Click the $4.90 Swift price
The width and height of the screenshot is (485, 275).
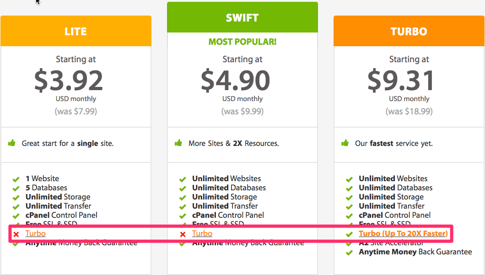pyautogui.click(x=235, y=81)
